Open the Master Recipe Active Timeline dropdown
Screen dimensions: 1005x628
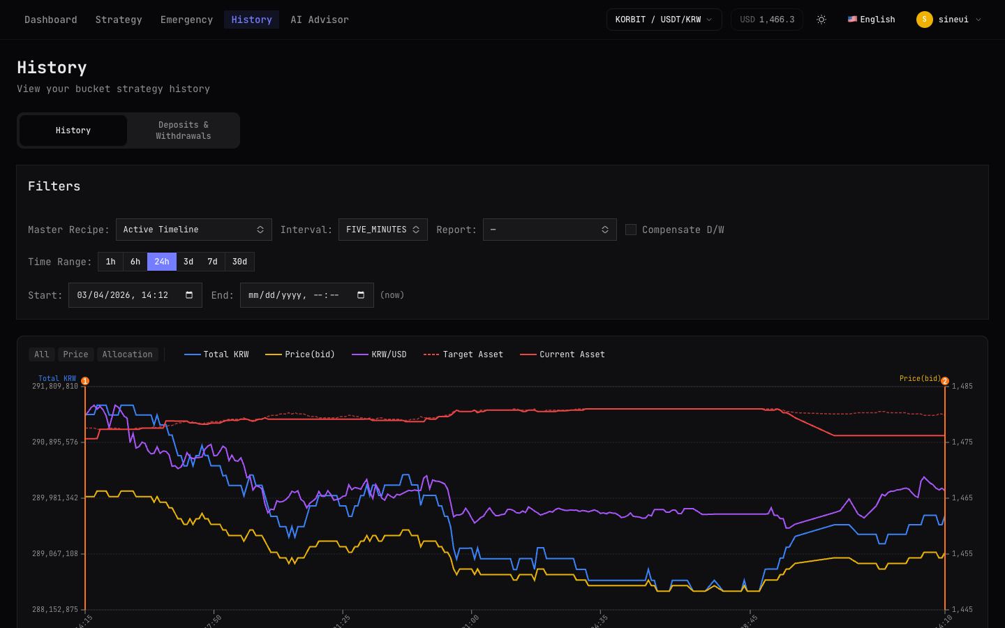point(194,229)
